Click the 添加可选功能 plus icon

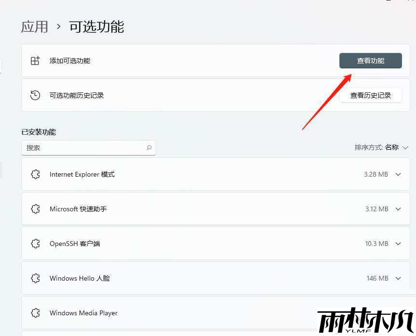35,61
